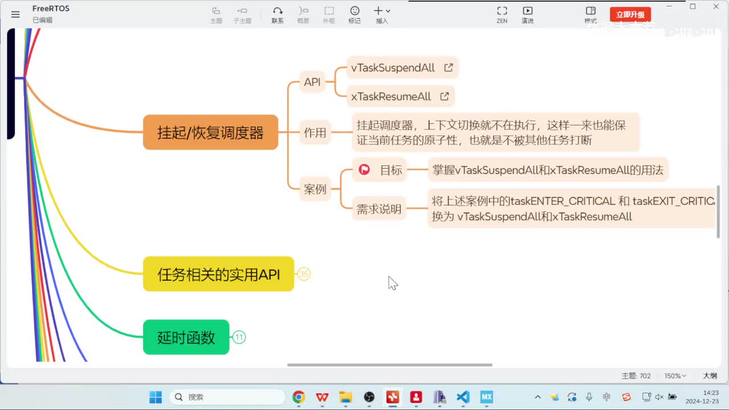
Task: Open Chrome from the taskbar
Action: (299, 397)
